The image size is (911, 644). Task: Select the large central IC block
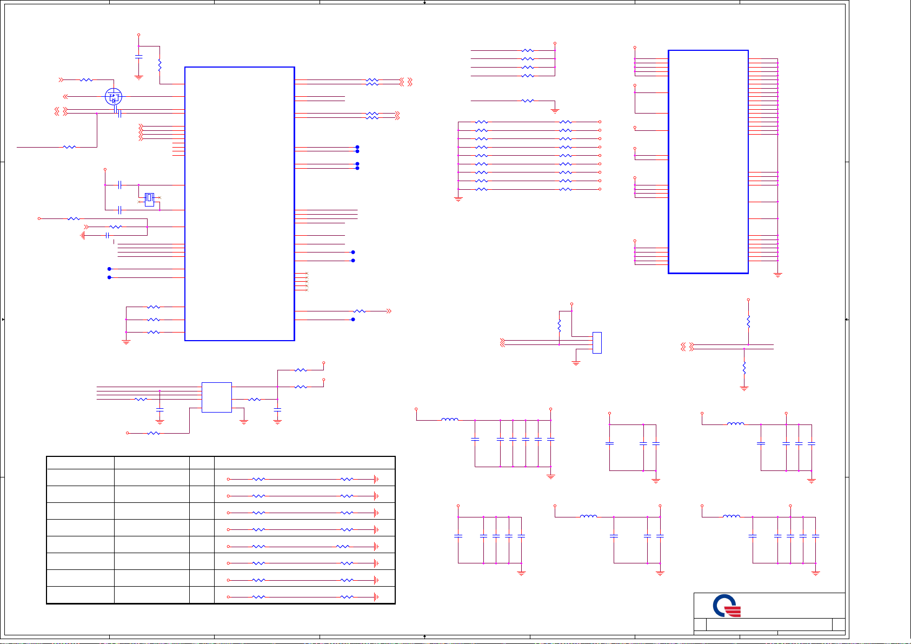coord(240,204)
